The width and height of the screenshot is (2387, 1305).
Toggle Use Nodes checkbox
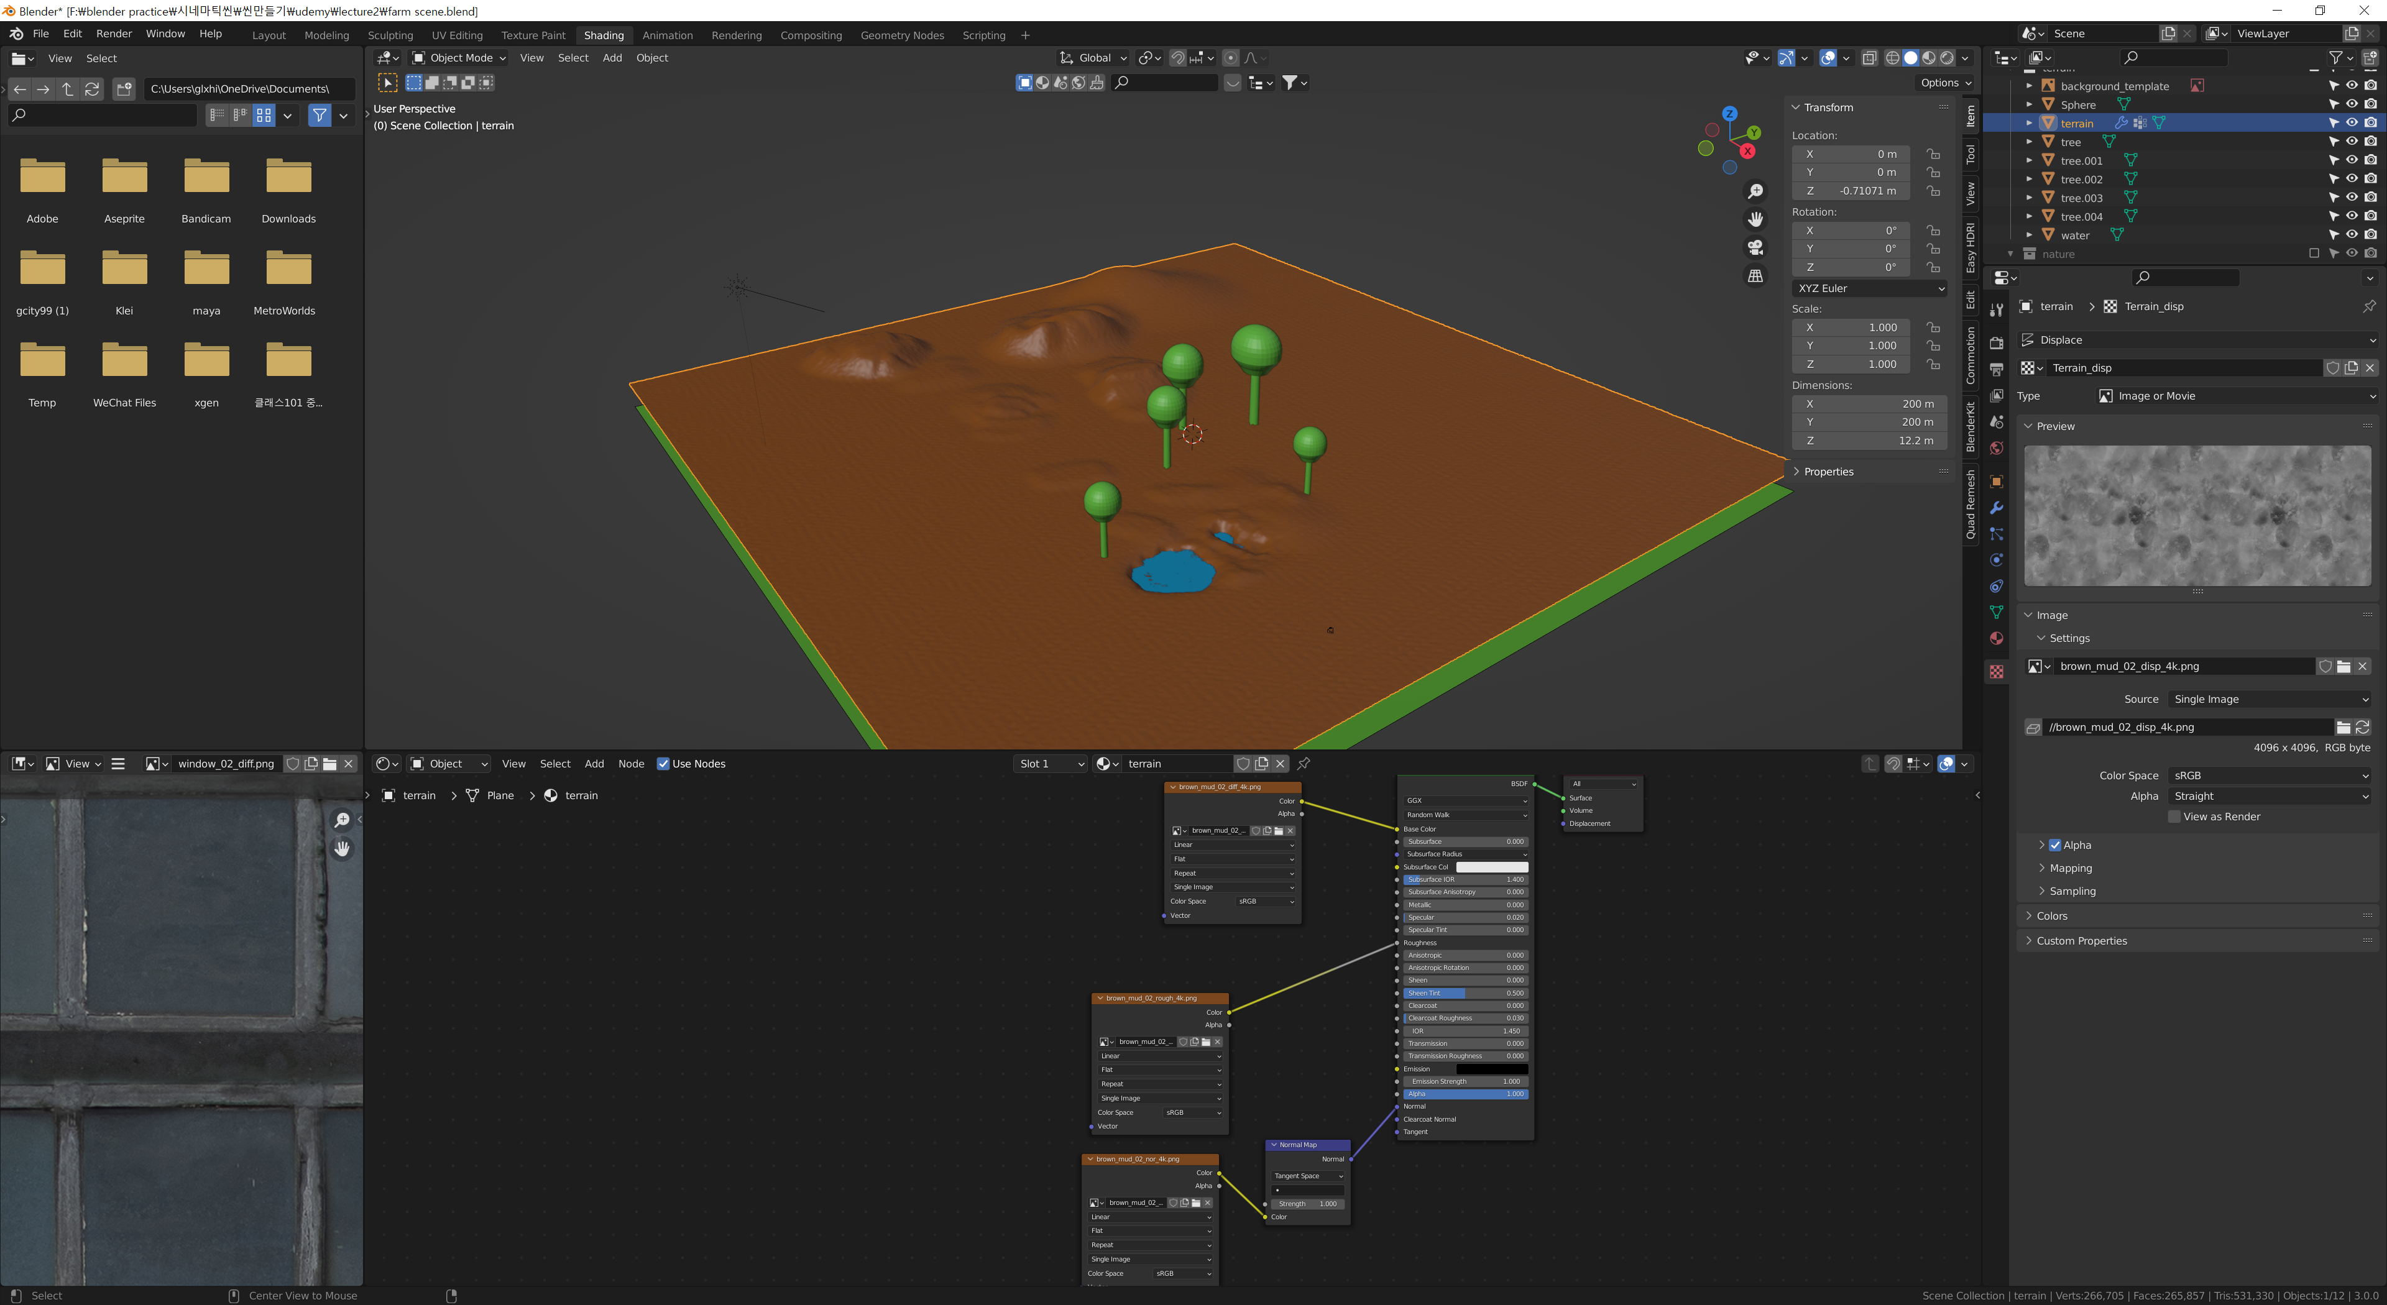tap(663, 763)
